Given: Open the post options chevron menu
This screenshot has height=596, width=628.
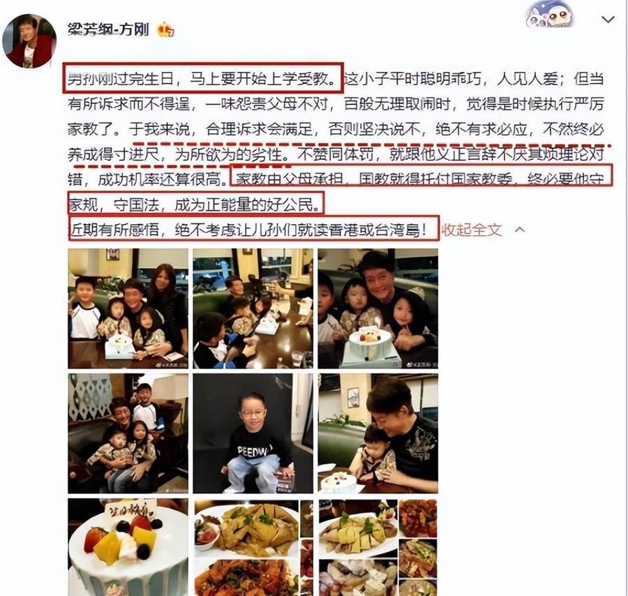Looking at the screenshot, I should tap(608, 20).
